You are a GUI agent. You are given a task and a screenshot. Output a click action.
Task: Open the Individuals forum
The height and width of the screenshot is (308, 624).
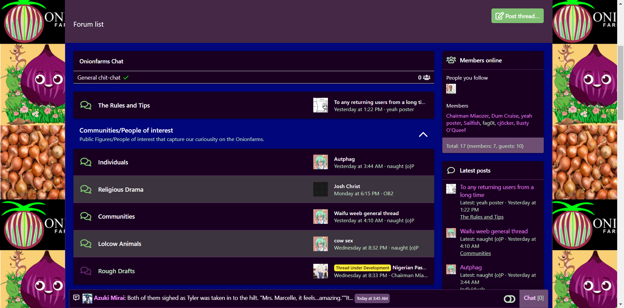[x=113, y=162]
